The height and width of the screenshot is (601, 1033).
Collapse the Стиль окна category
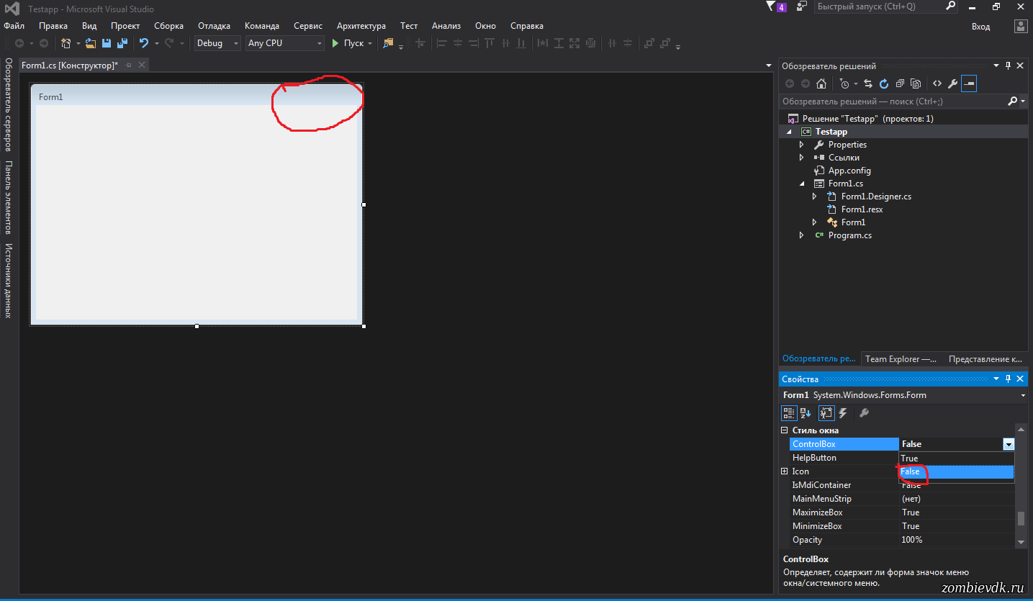pos(785,430)
